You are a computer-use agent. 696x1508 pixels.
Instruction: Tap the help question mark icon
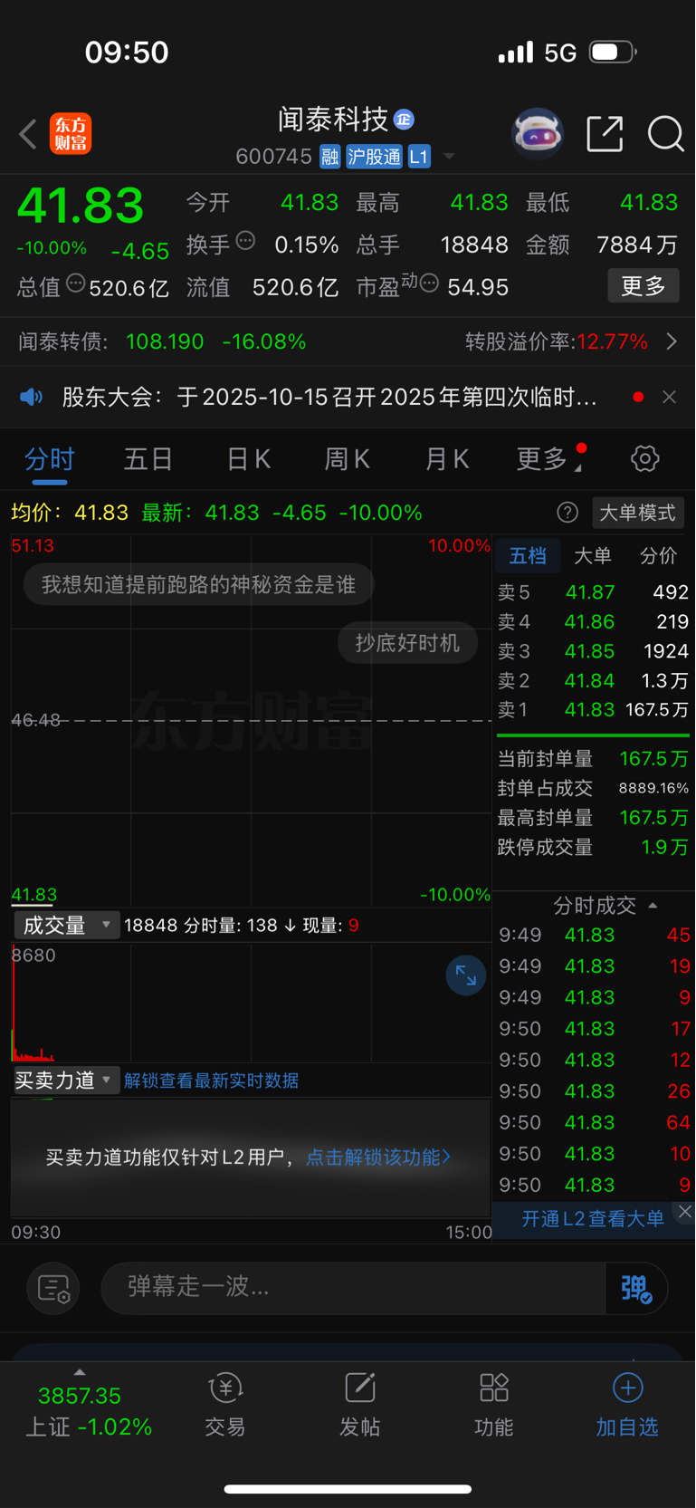tap(567, 513)
